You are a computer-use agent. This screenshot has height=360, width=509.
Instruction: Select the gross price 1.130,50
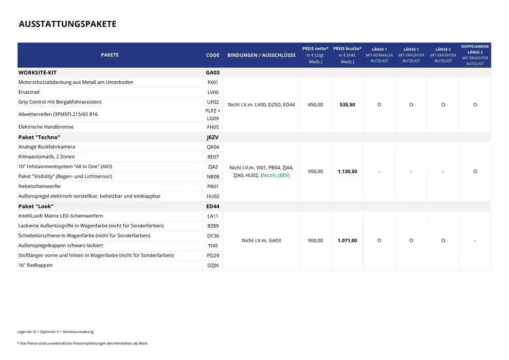point(347,171)
